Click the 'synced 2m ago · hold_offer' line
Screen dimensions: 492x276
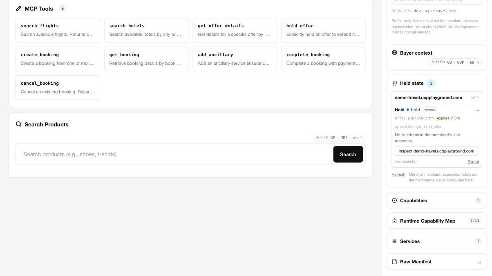pyautogui.click(x=418, y=127)
